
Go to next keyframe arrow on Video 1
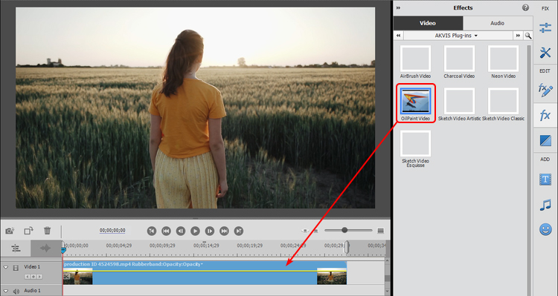pyautogui.click(x=39, y=277)
